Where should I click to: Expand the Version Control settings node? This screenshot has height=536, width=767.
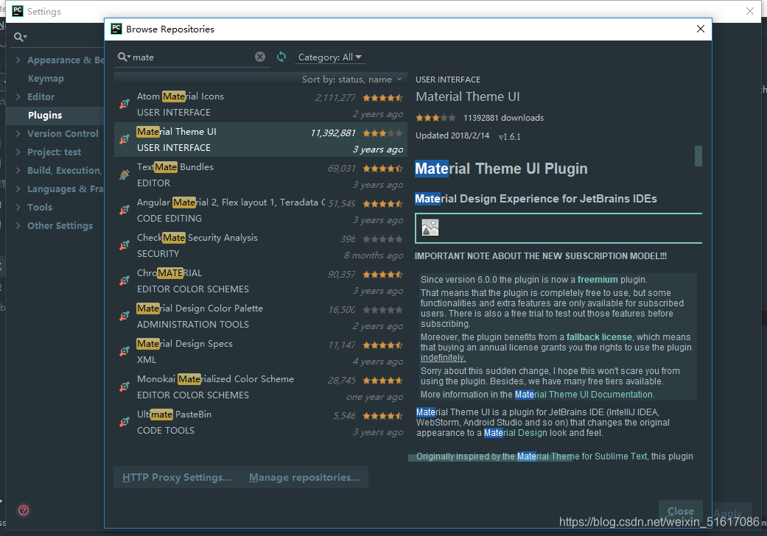point(18,133)
